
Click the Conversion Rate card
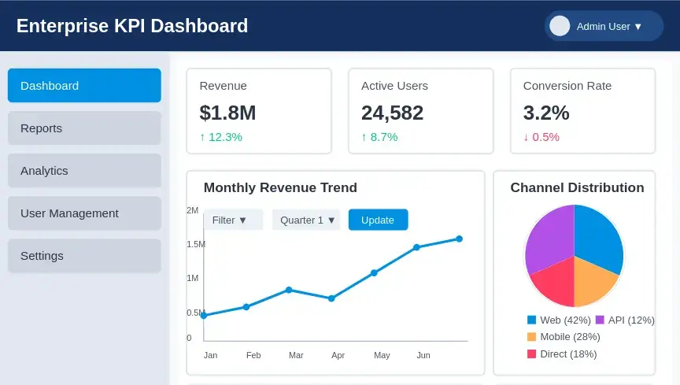[583, 111]
